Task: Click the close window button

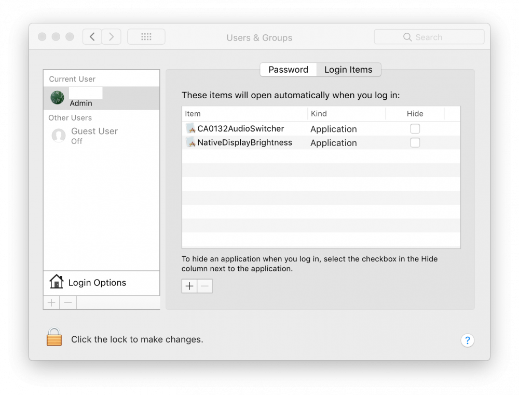Action: pyautogui.click(x=42, y=37)
